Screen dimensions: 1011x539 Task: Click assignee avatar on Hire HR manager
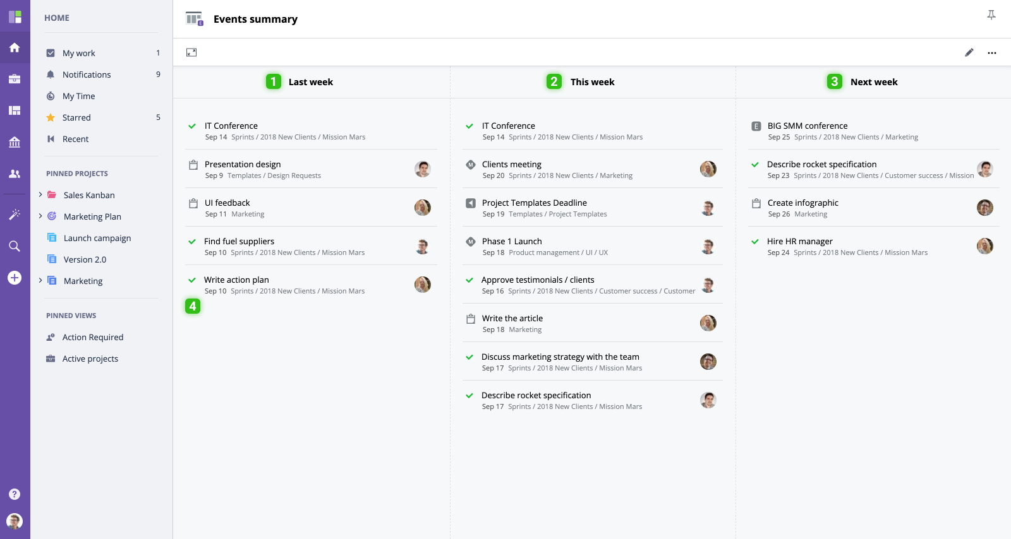click(985, 246)
